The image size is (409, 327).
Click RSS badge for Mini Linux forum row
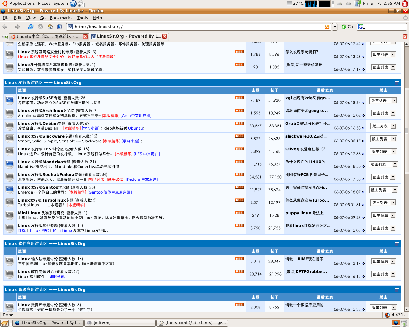click(x=239, y=213)
